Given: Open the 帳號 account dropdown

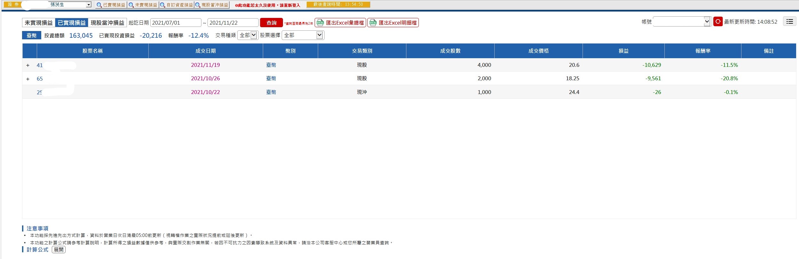Looking at the screenshot, I should point(682,21).
